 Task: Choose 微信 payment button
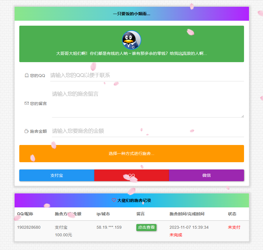pyautogui.click(x=206, y=175)
